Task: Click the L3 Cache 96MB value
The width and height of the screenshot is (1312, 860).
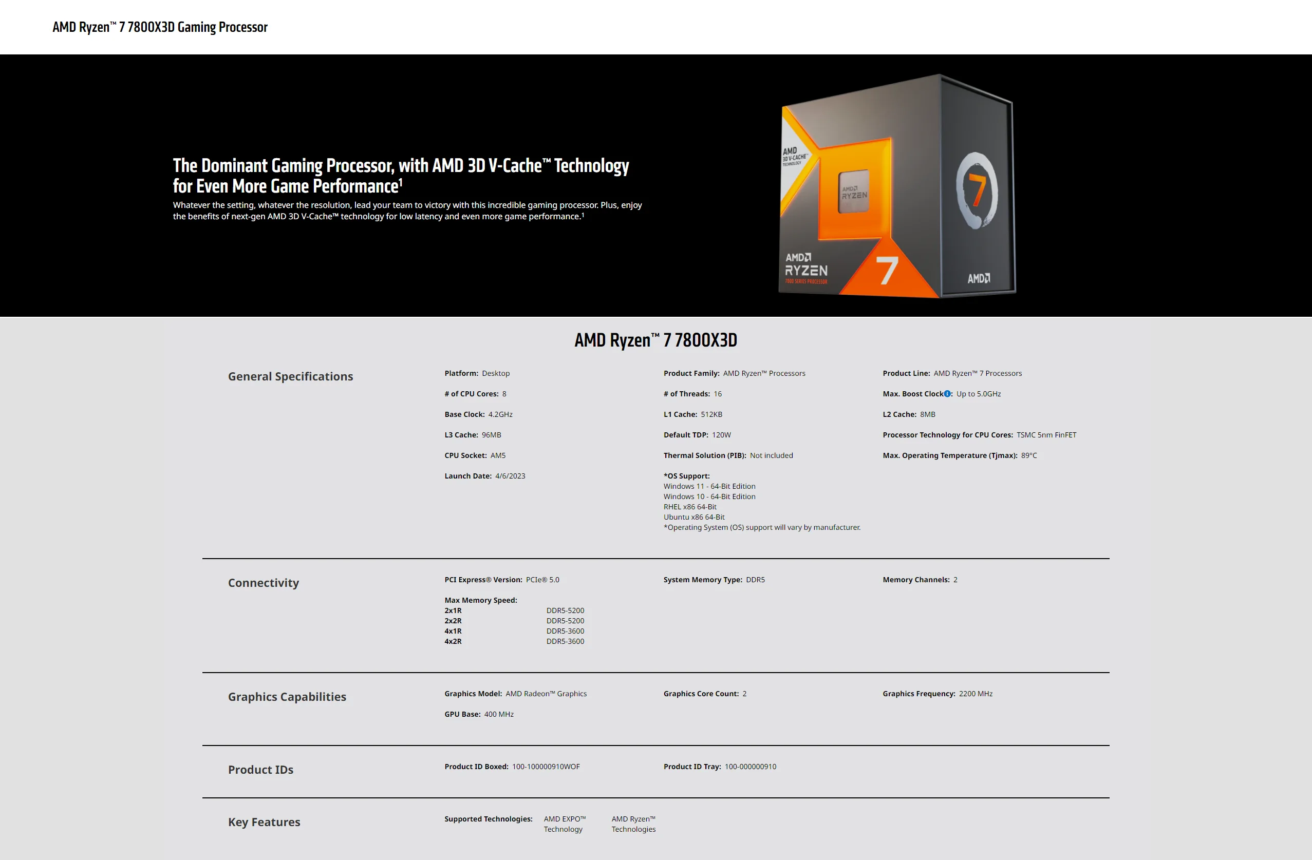Action: pos(491,435)
